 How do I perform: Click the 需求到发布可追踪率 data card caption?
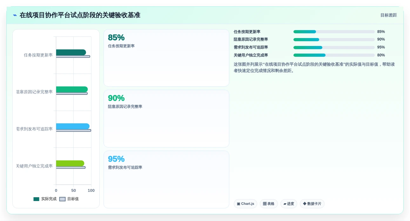pyautogui.click(x=125, y=167)
